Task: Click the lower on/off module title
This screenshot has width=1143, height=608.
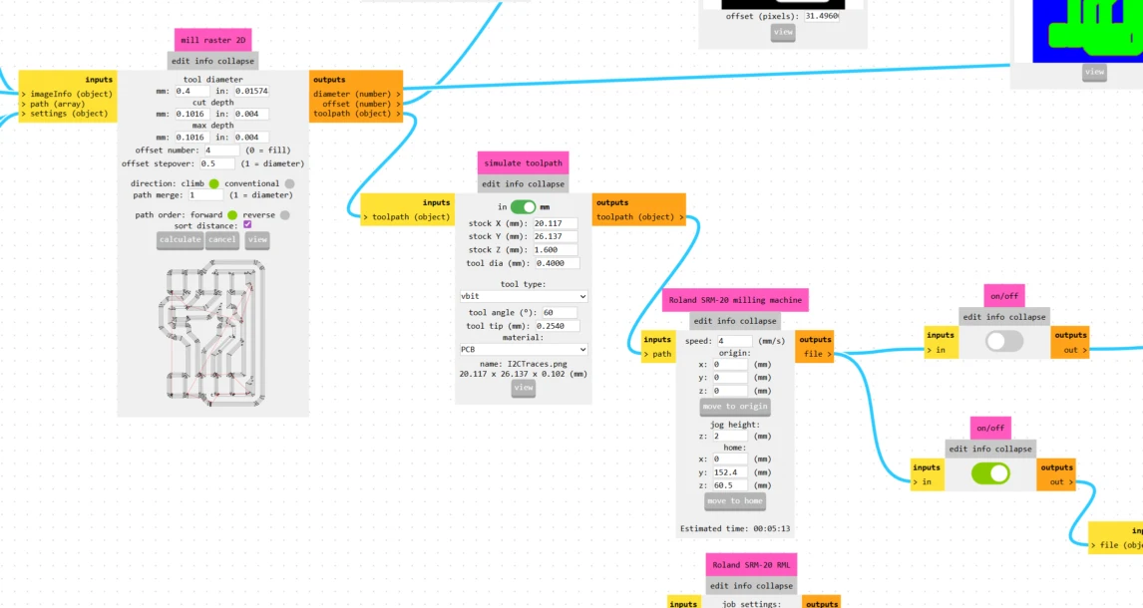Action: click(990, 429)
